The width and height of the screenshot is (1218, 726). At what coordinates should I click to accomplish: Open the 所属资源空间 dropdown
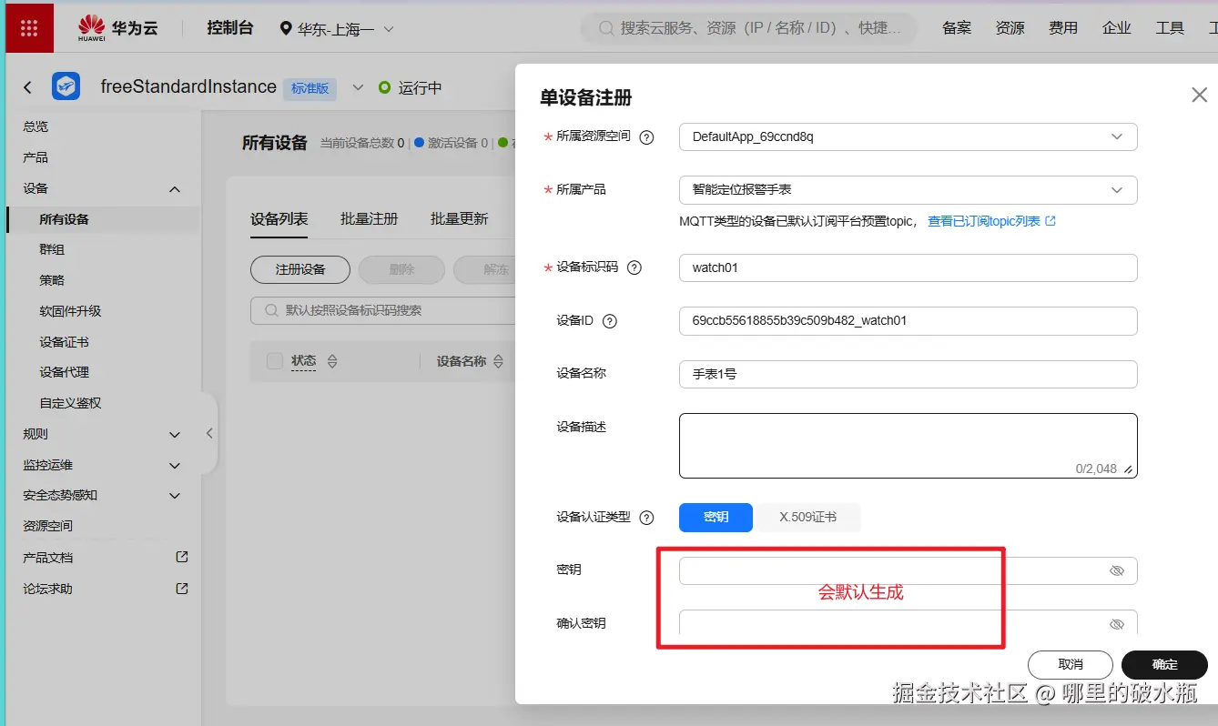pyautogui.click(x=908, y=137)
